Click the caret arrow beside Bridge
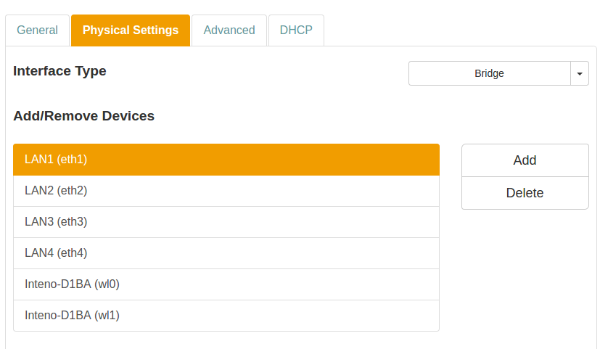The height and width of the screenshot is (349, 600). [x=580, y=73]
